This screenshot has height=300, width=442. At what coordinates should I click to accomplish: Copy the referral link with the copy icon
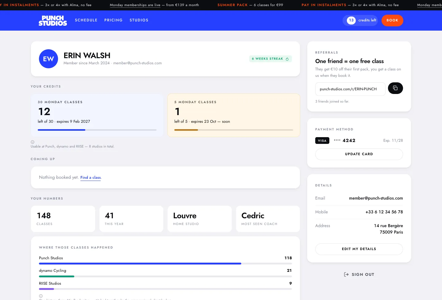click(395, 88)
